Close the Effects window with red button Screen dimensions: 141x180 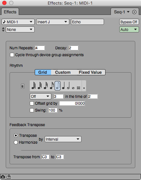point(5,3)
